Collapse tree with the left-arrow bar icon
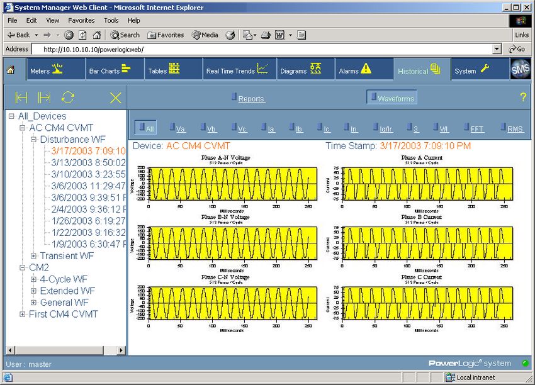The image size is (535, 385). pyautogui.click(x=21, y=98)
